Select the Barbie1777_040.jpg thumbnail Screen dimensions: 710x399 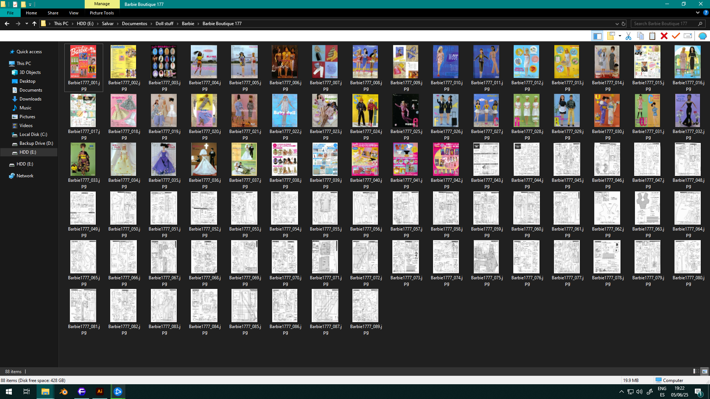coord(365,160)
